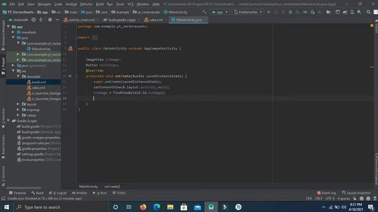
Task: Open the Layout Inspector
Action: [x=356, y=193]
